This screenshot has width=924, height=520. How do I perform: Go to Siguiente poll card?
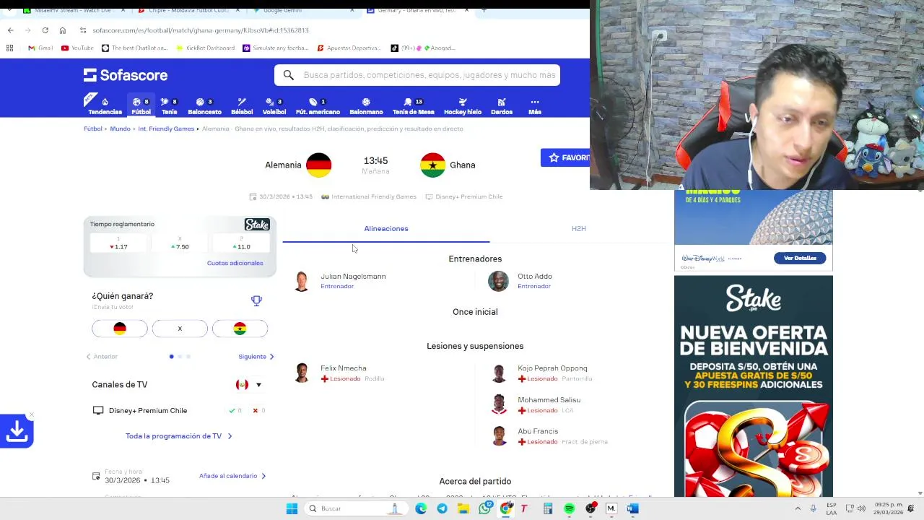(x=256, y=356)
